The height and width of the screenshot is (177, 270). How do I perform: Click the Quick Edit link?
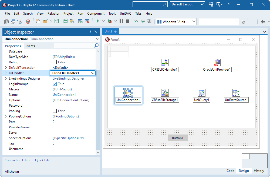43,160
